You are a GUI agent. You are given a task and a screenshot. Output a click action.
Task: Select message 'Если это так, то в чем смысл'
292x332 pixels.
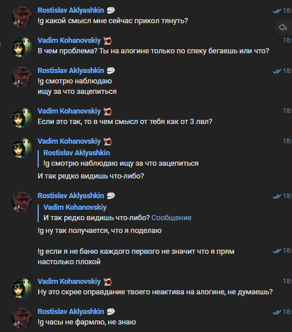[x=125, y=122]
